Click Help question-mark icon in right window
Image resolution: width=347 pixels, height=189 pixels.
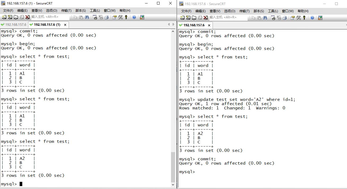tap(312, 18)
